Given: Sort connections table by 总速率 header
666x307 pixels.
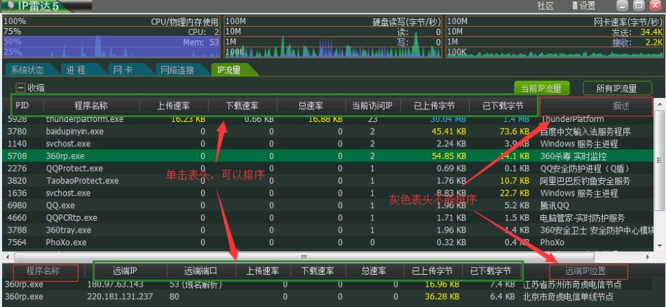Looking at the screenshot, I should (374, 271).
